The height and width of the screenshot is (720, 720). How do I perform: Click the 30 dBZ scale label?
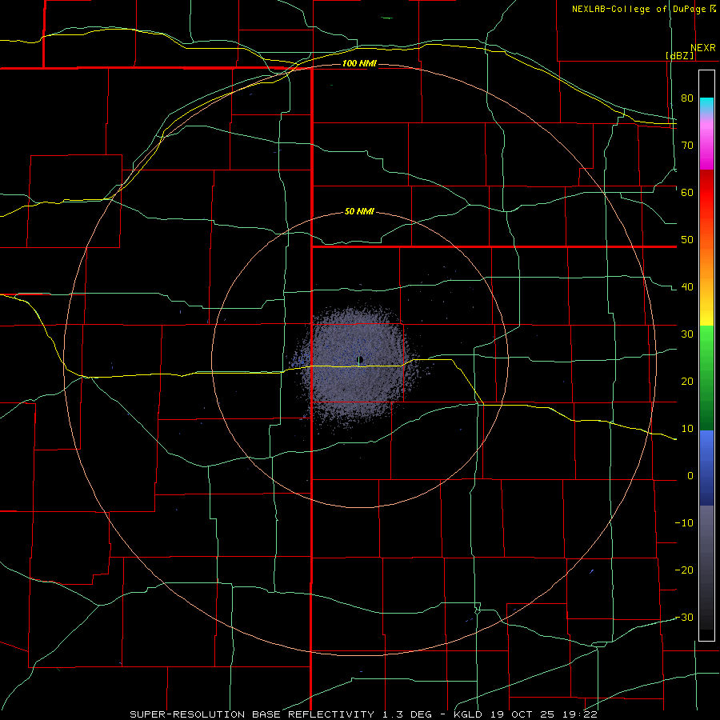click(x=687, y=334)
